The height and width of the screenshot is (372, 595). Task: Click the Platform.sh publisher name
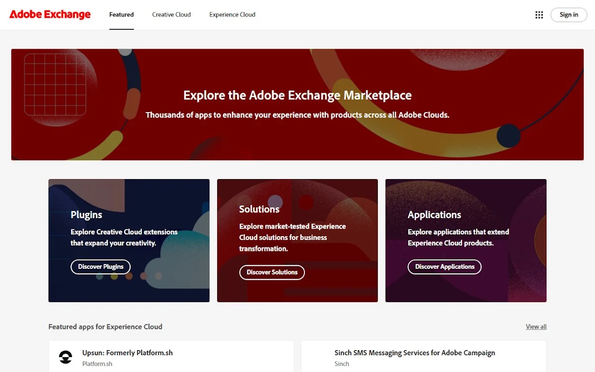(97, 364)
